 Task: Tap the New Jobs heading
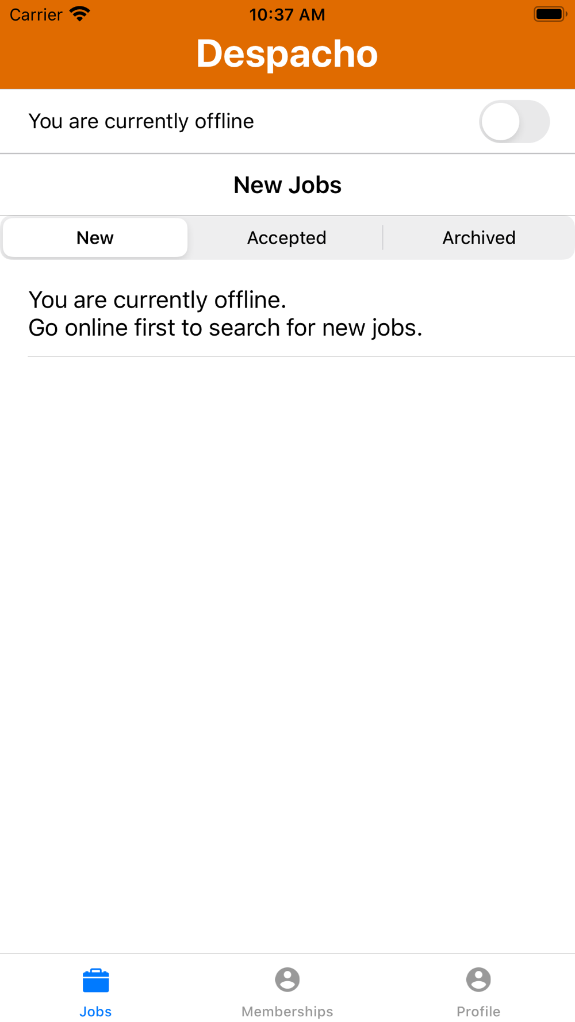point(287,185)
